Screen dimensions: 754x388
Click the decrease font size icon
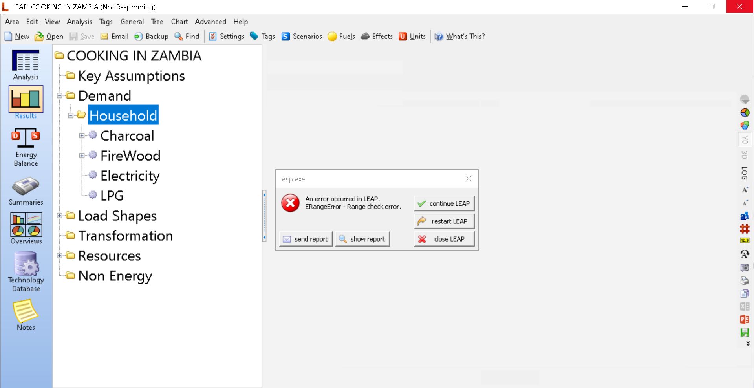pyautogui.click(x=745, y=203)
